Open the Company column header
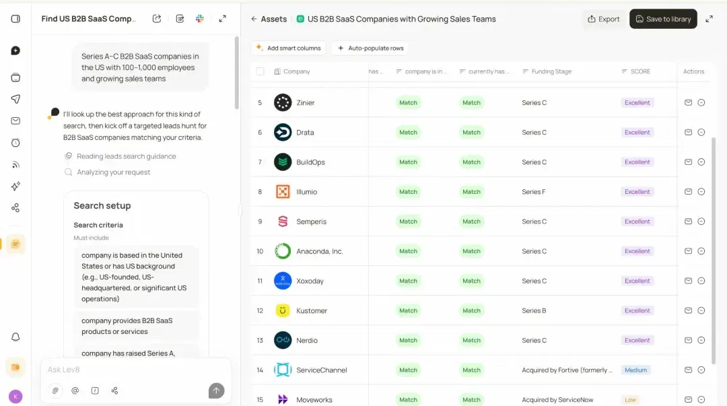Image resolution: width=727 pixels, height=406 pixels. pos(292,71)
